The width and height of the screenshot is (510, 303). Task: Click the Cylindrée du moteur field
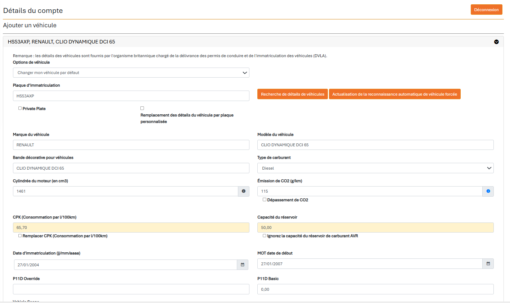126,191
